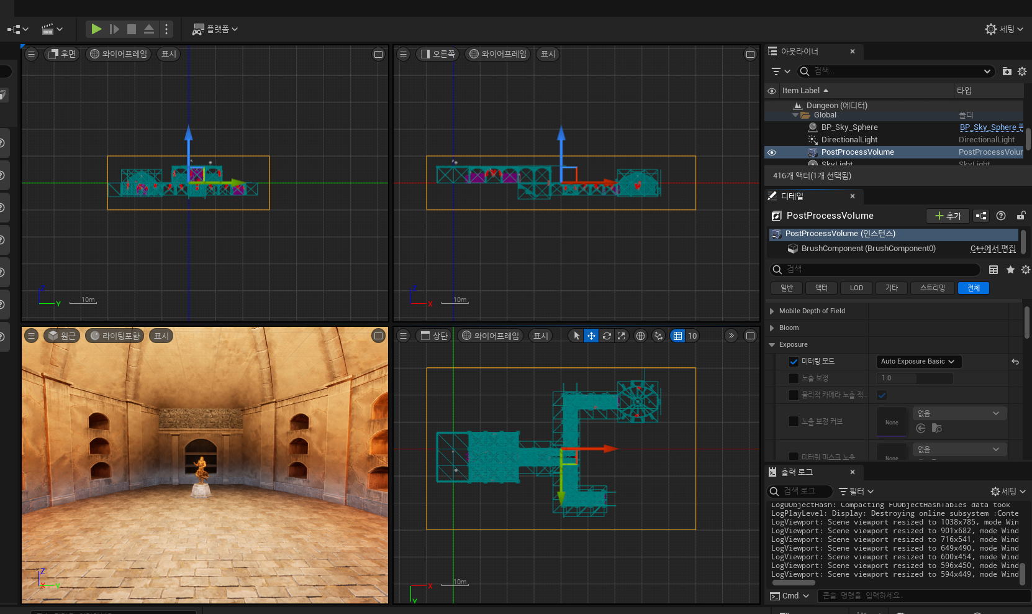Click the lock icon in Details panel
The image size is (1032, 614).
1020,216
